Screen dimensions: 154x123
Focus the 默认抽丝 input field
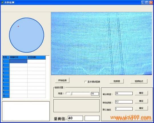[124, 109]
